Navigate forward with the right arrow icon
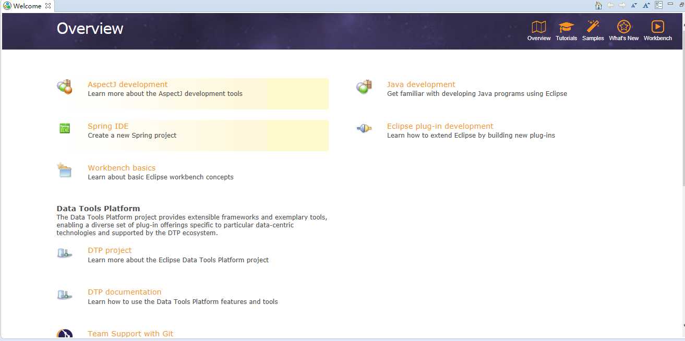The width and height of the screenshot is (685, 341). 622,5
